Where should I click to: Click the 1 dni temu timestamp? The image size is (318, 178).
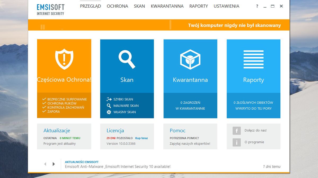[272, 167]
